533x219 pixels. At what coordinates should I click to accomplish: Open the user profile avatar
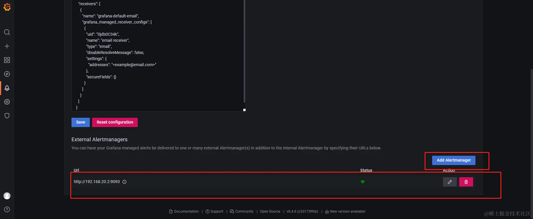(7, 196)
